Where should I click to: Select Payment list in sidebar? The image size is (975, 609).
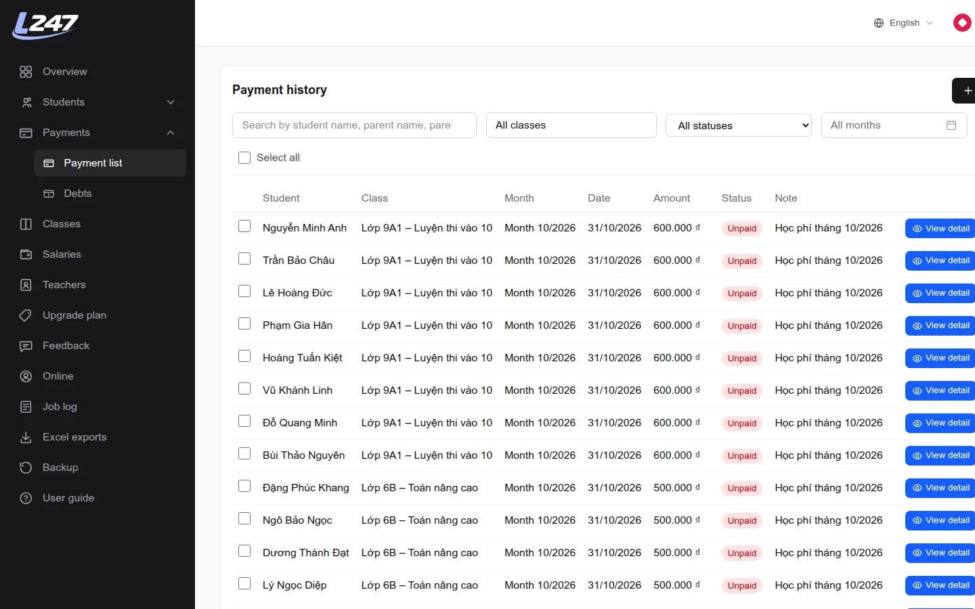click(x=110, y=163)
